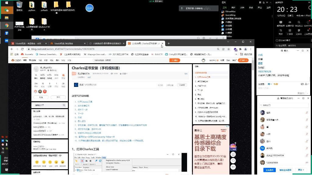Open the Nessus Essentials bookmark
Image resolution: width=312 pixels, height=175 pixels.
46,54
